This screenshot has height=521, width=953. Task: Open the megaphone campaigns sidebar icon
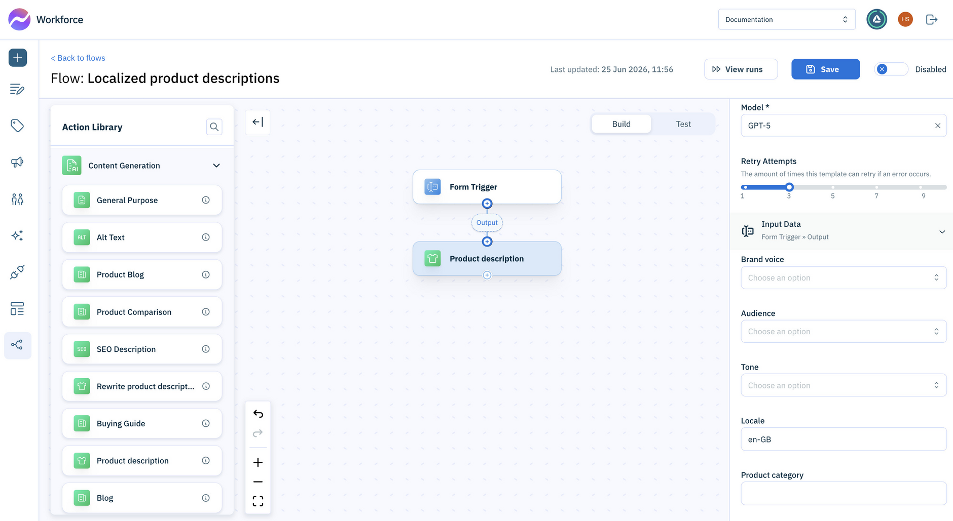coord(17,162)
